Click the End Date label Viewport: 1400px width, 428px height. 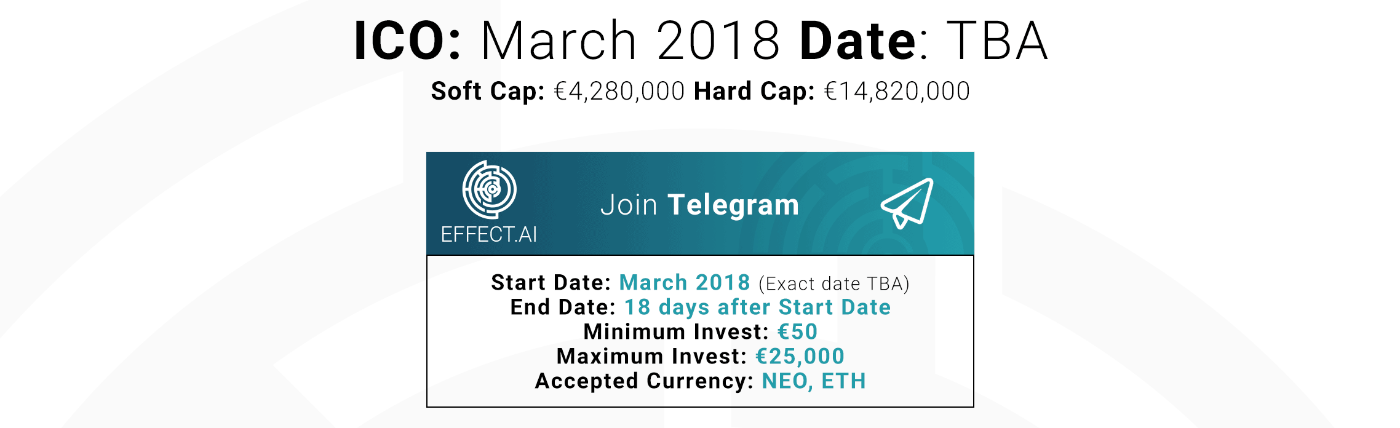coord(563,307)
